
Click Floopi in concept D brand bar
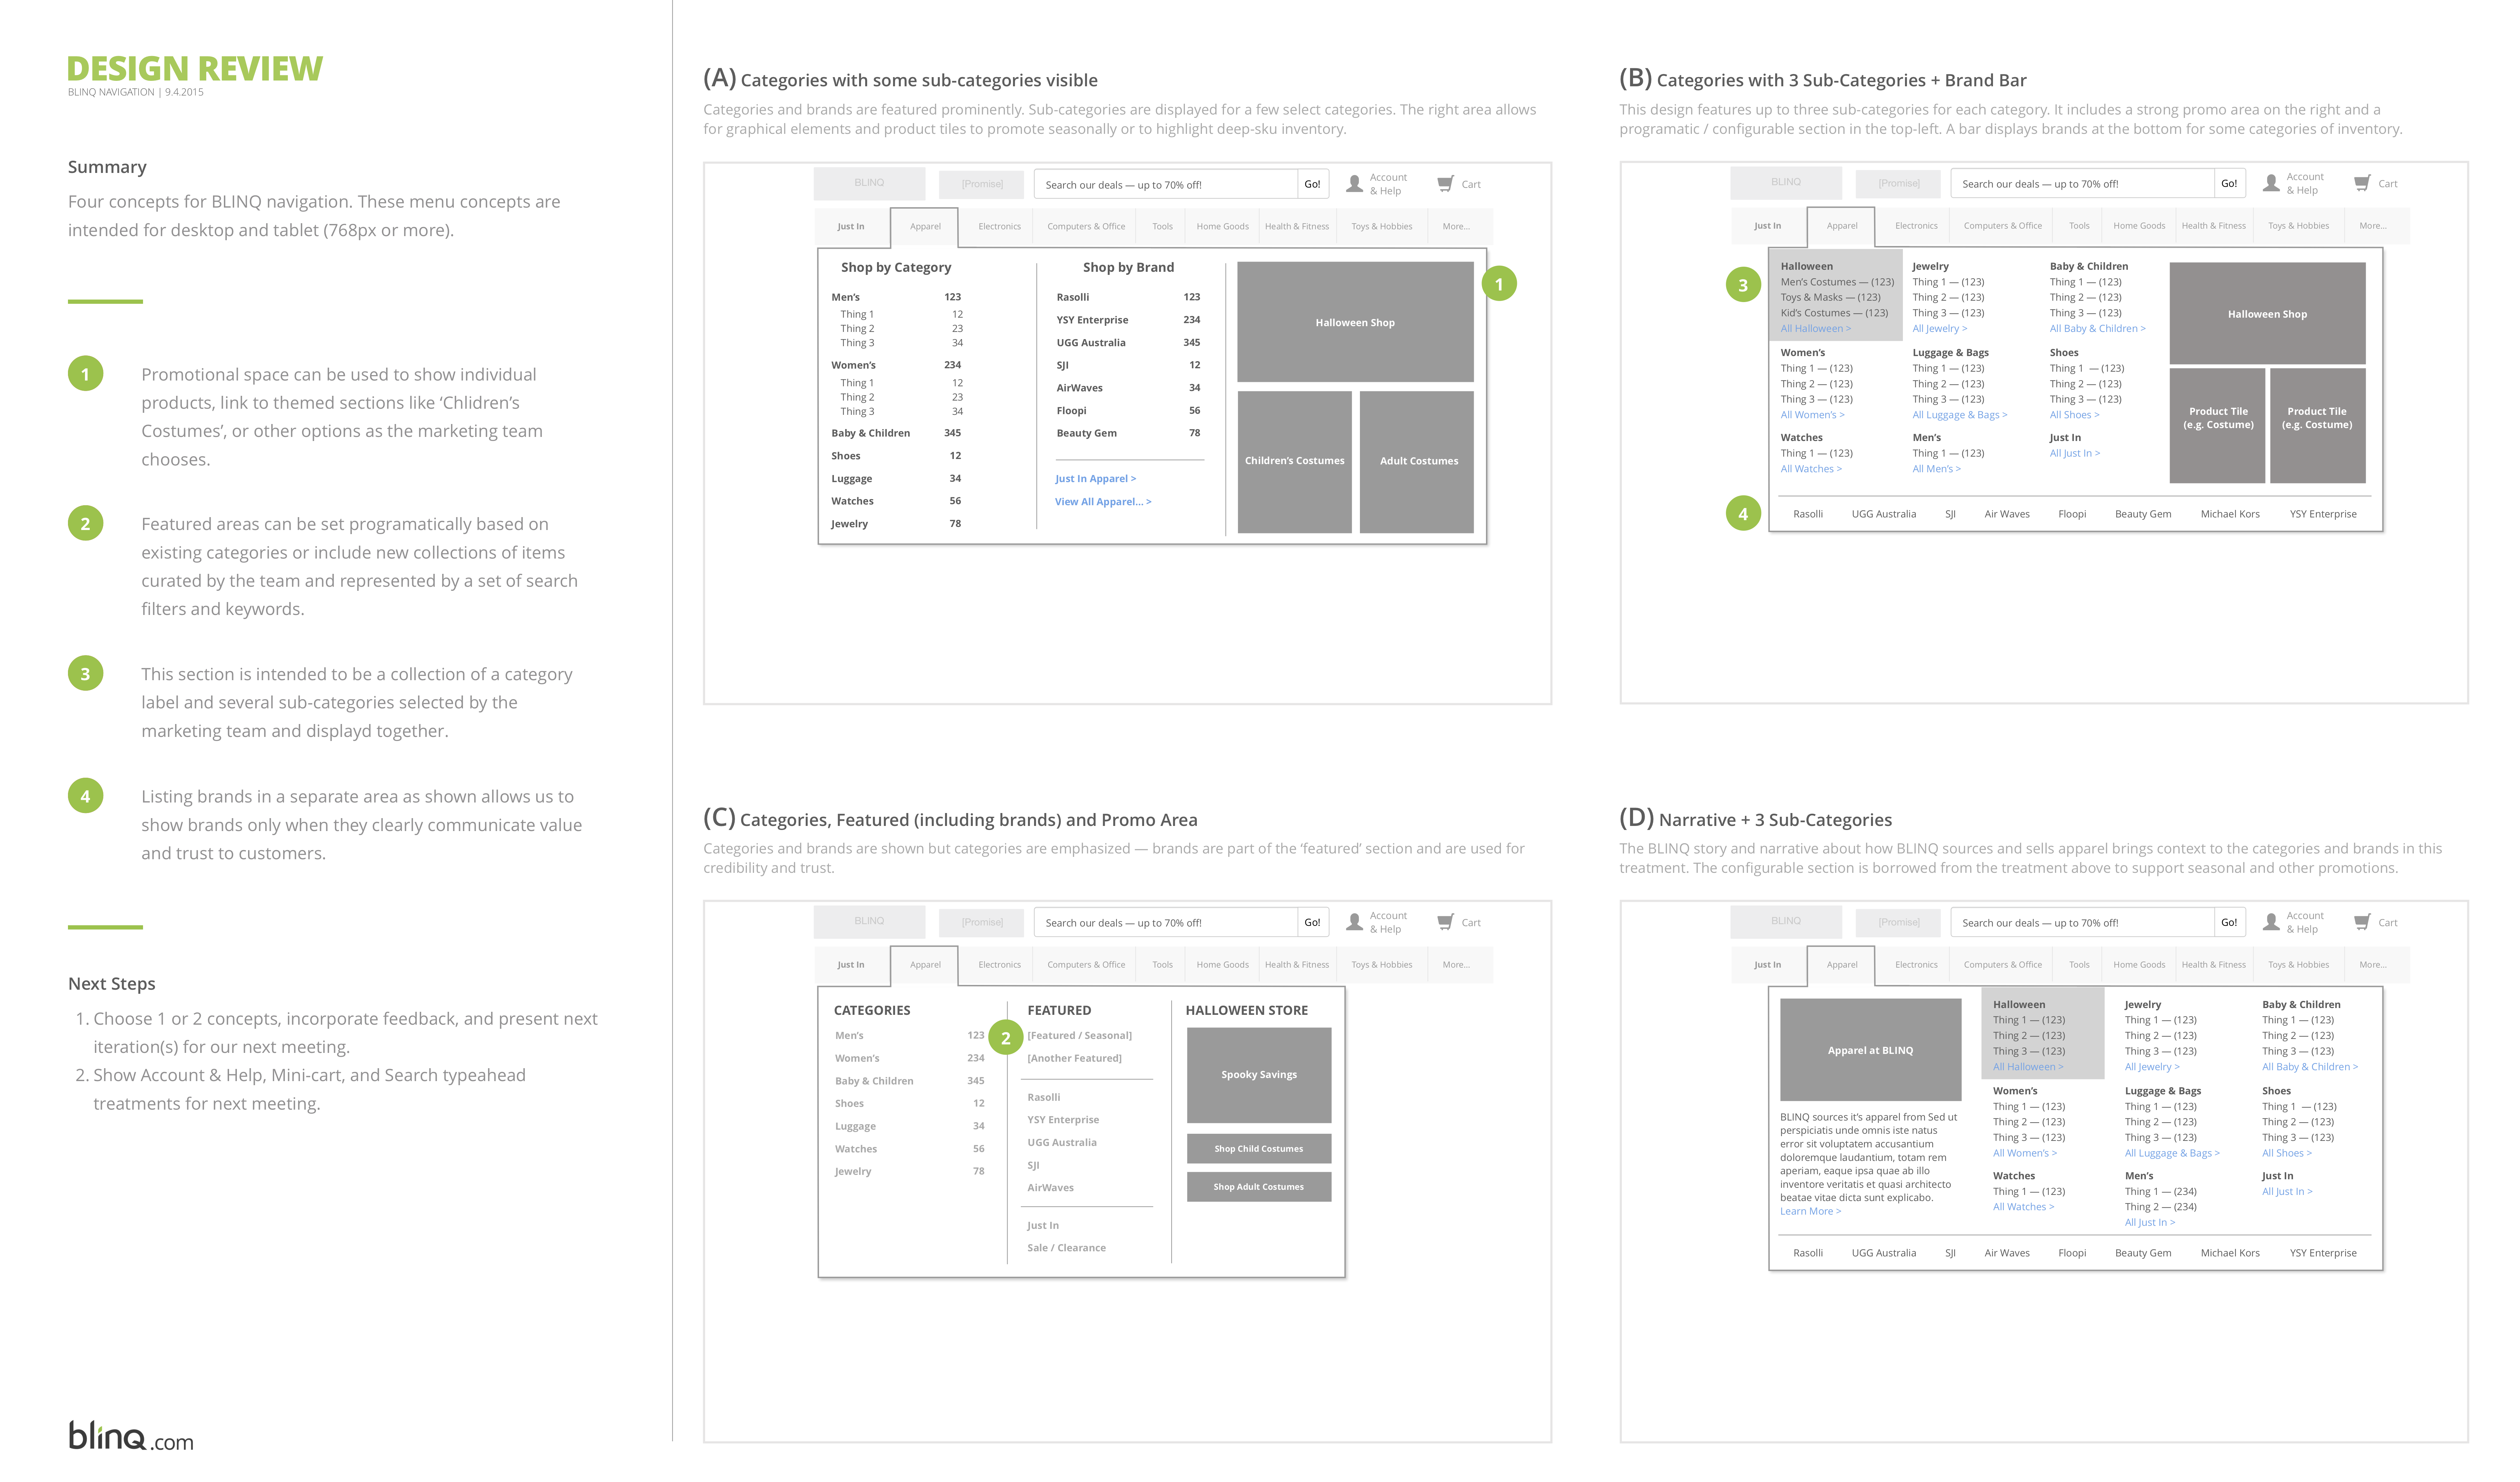point(2072,1253)
